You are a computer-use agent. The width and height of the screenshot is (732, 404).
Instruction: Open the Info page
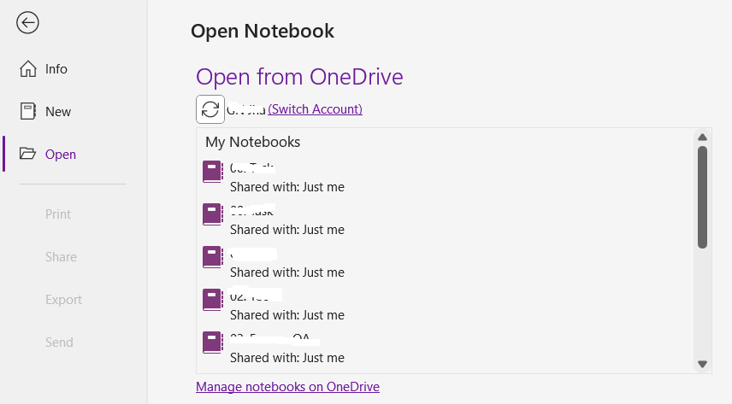[x=56, y=69]
